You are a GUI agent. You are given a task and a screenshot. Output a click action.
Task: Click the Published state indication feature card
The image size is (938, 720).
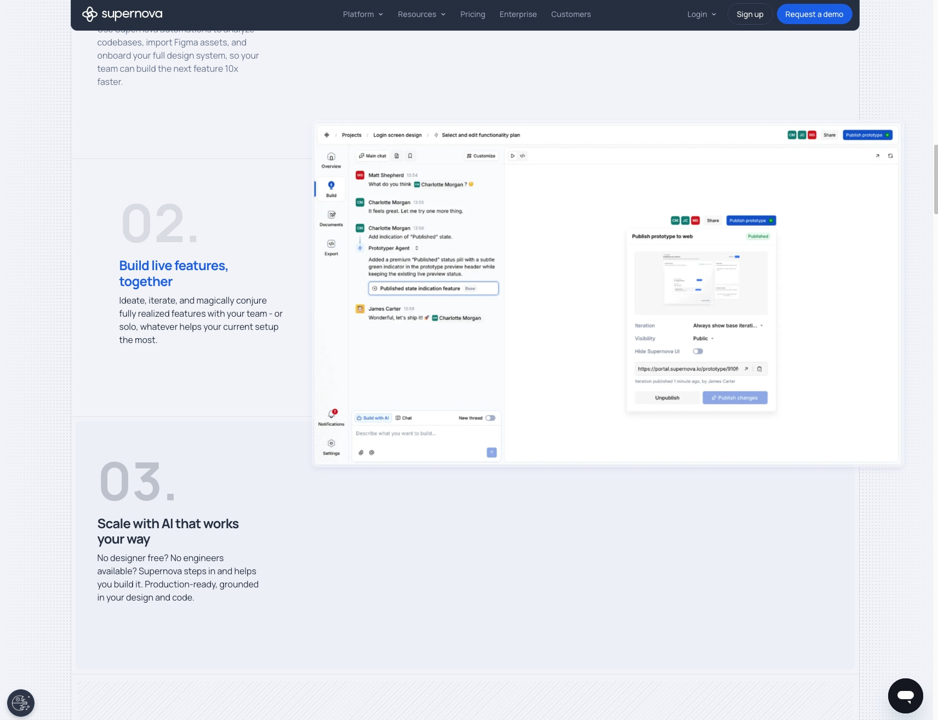click(x=433, y=288)
